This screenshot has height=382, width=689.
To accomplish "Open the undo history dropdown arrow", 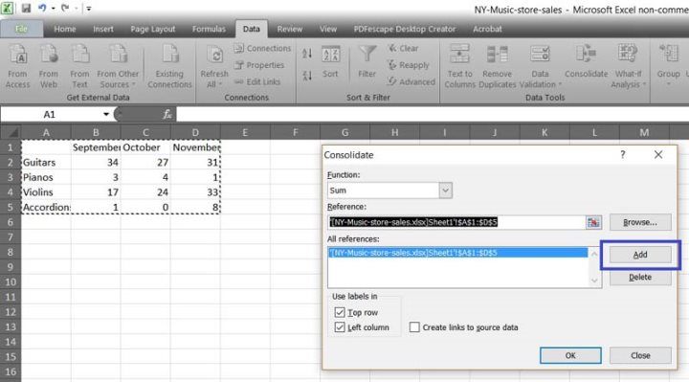I will coord(54,9).
